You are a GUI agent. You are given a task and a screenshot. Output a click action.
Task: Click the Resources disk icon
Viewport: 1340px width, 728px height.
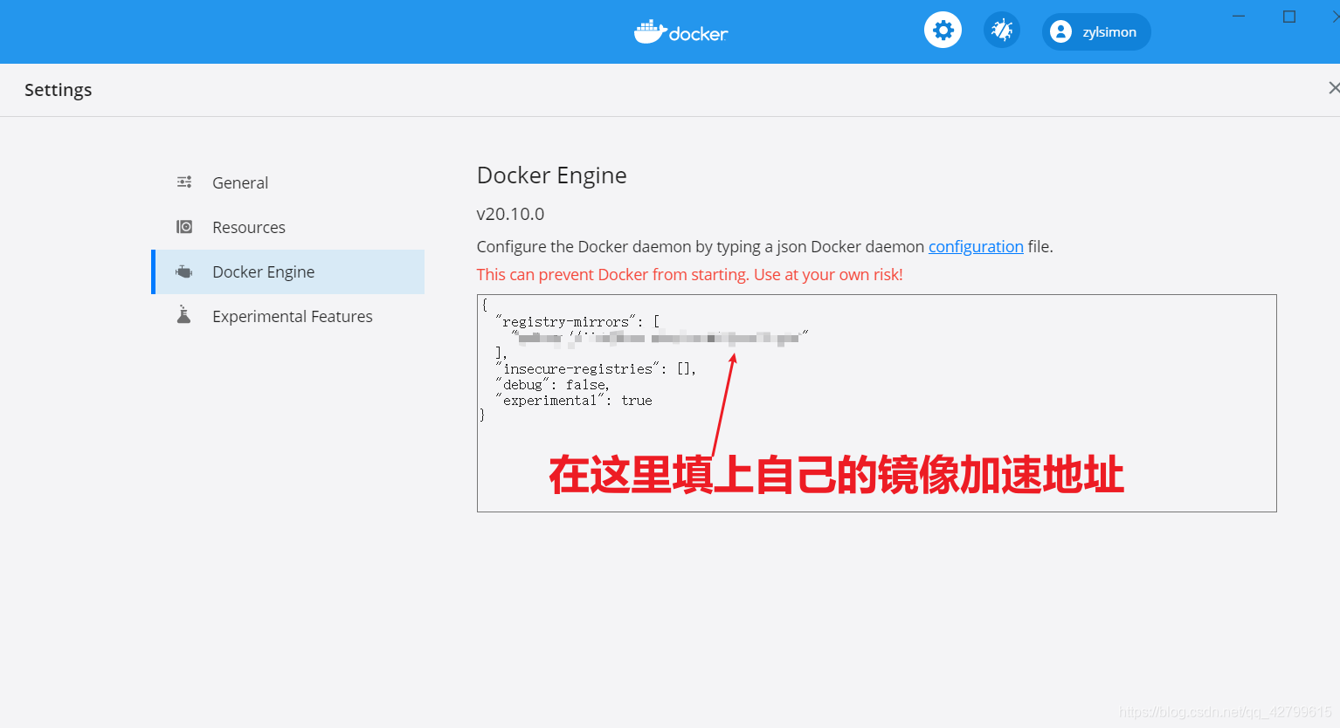184,227
